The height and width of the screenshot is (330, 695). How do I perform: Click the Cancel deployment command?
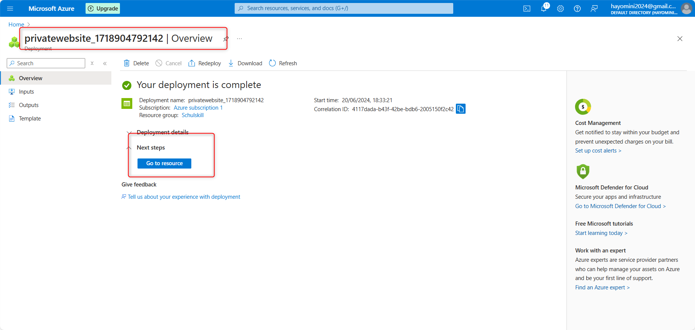(x=169, y=63)
